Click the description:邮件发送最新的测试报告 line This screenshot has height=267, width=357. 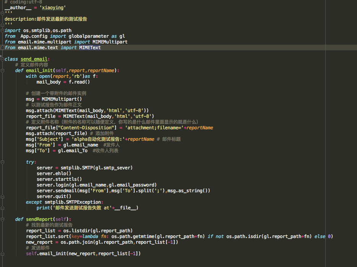[x=46, y=19]
